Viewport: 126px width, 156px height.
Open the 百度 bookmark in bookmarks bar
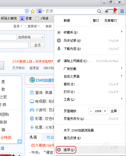pos(26,18)
